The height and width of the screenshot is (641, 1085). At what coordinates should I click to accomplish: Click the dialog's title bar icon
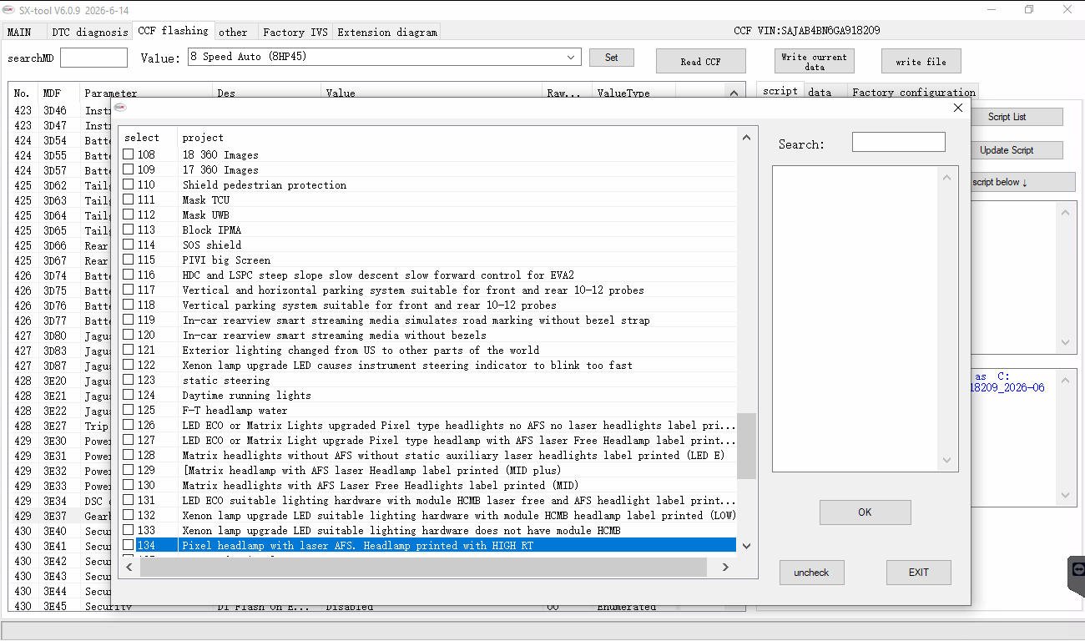tap(120, 108)
